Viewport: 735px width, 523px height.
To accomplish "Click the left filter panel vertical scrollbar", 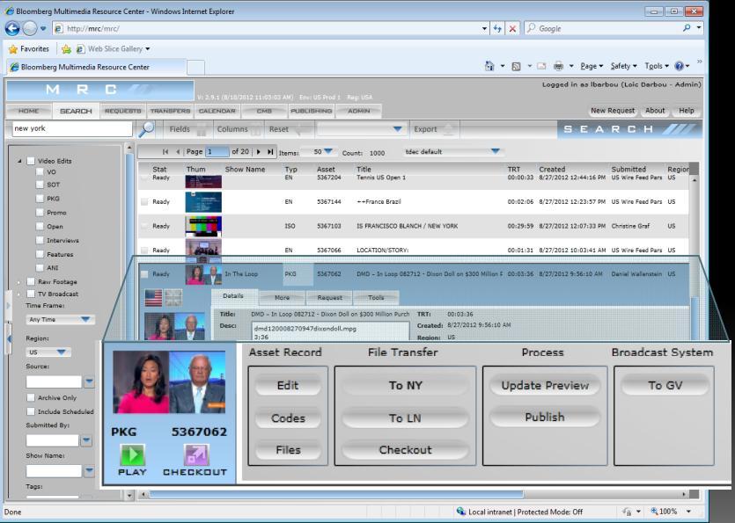I will tap(129, 323).
